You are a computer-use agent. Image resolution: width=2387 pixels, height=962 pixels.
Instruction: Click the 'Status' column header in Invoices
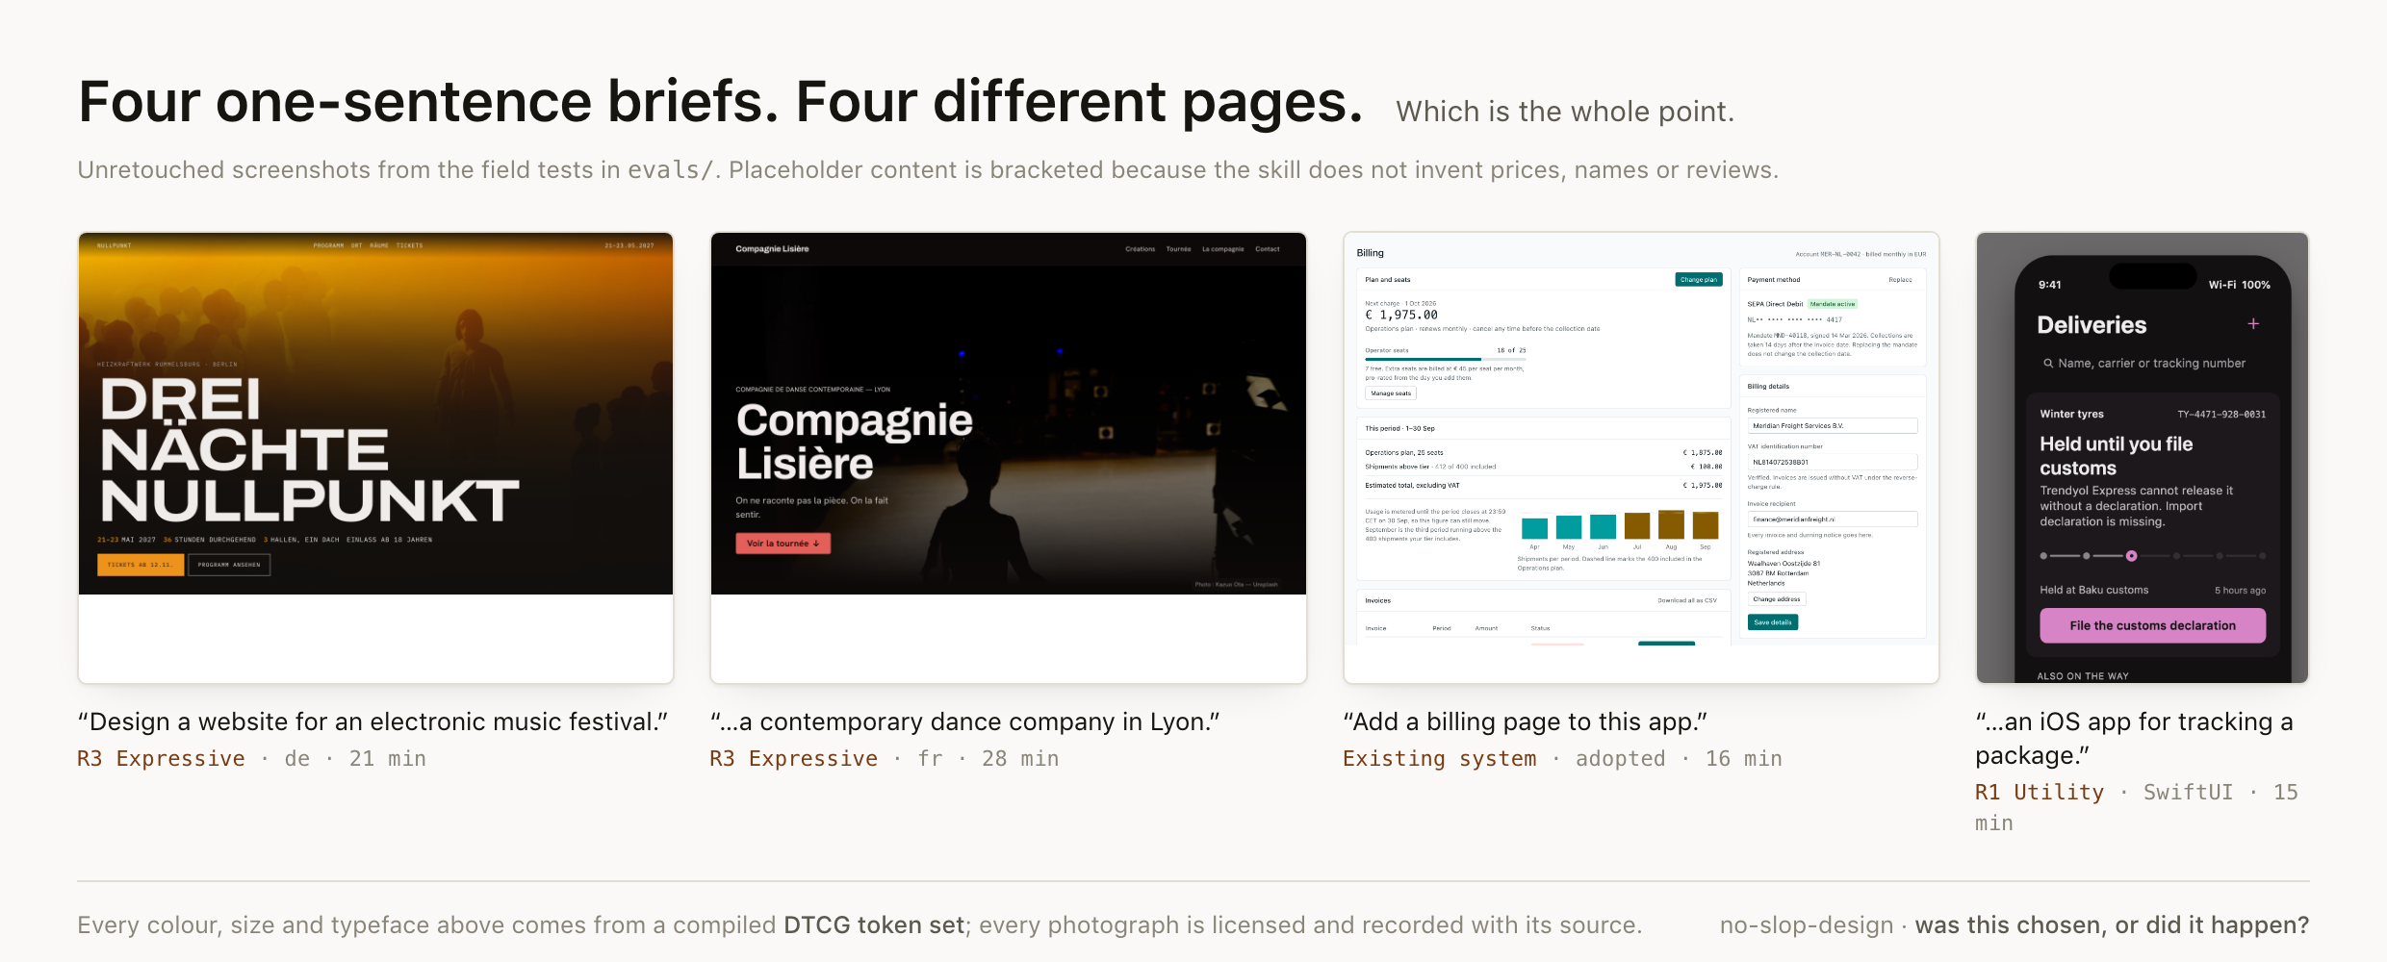pyautogui.click(x=1540, y=628)
